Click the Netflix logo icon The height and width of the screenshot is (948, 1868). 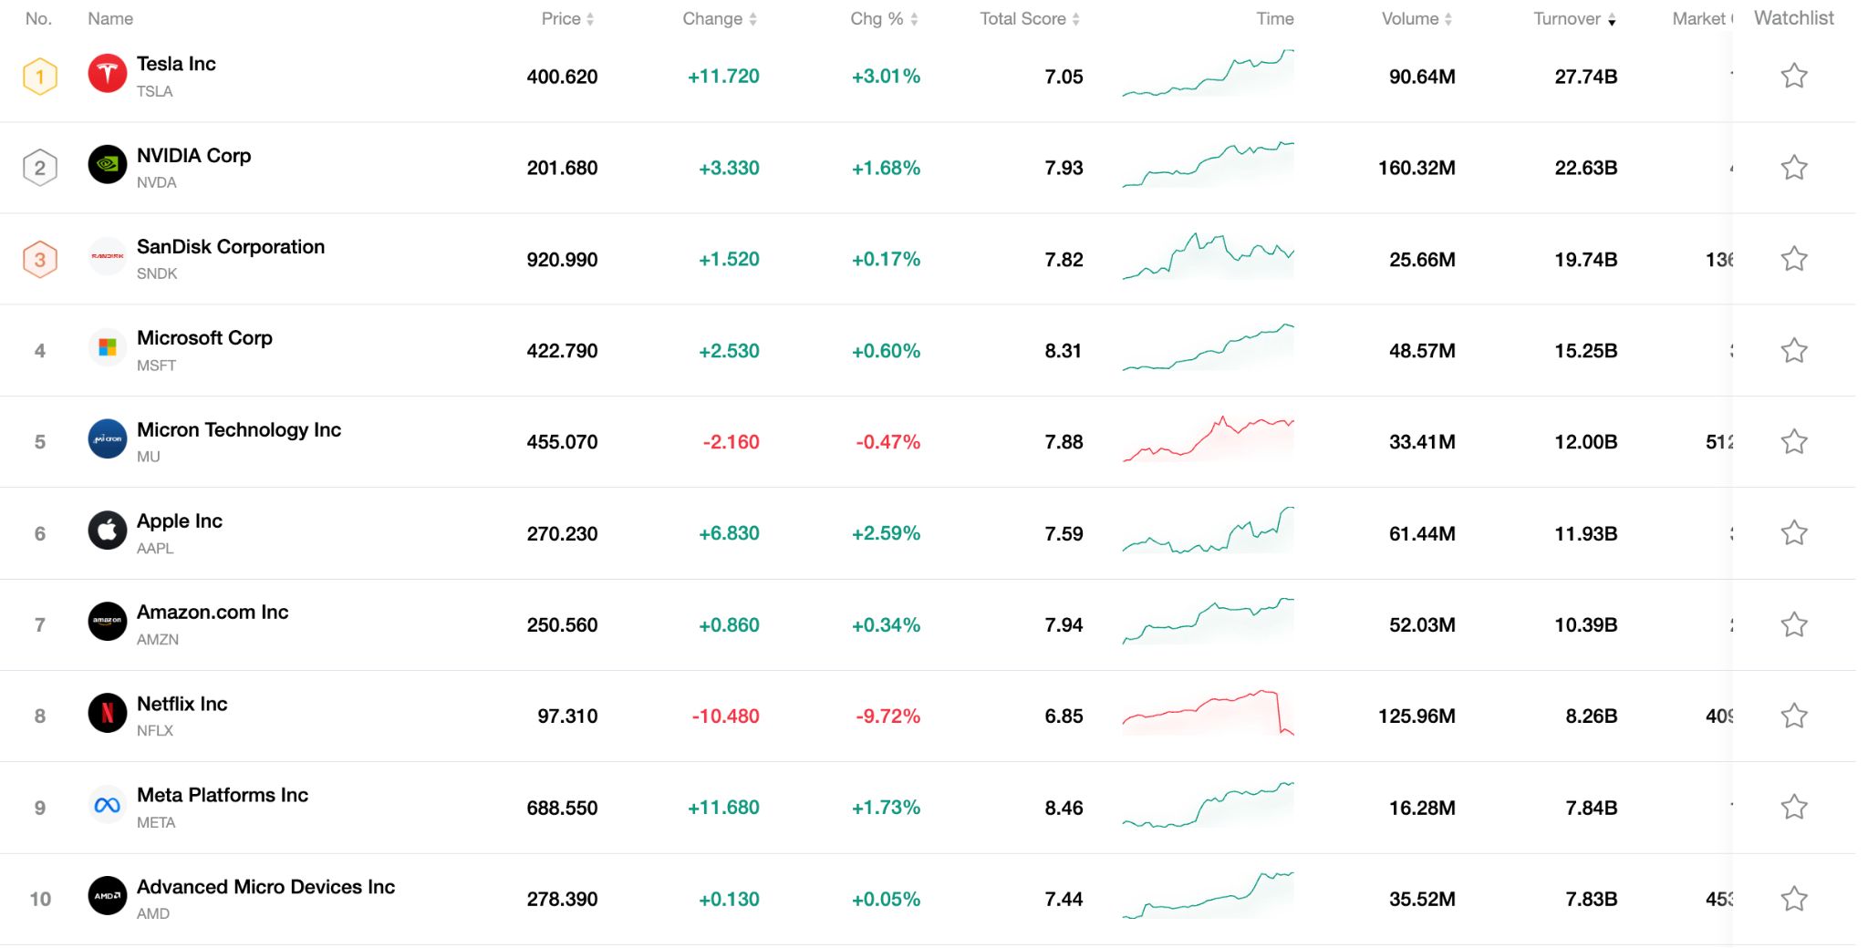tap(107, 715)
